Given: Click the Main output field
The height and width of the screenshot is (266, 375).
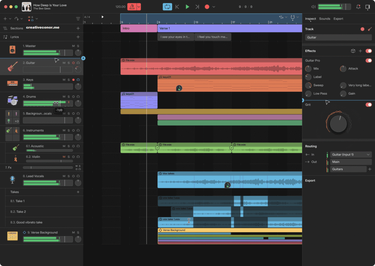Looking at the screenshot, I should tap(350, 162).
